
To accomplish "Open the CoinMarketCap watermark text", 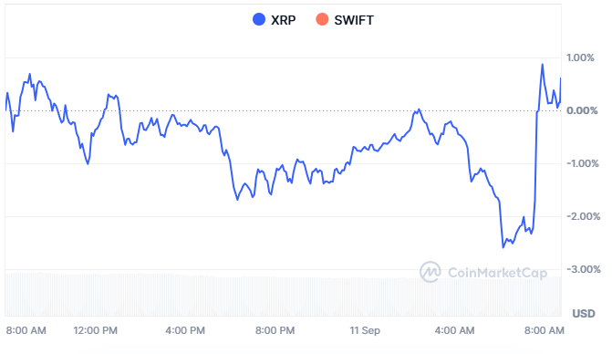I will [497, 273].
